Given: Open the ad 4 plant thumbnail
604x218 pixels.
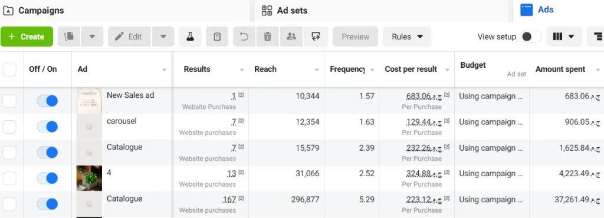Looking at the screenshot, I should click(x=90, y=178).
